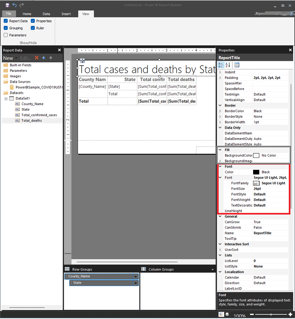This screenshot has height=319, width=295.
Task: Expand the Padding property
Action: click(220, 78)
